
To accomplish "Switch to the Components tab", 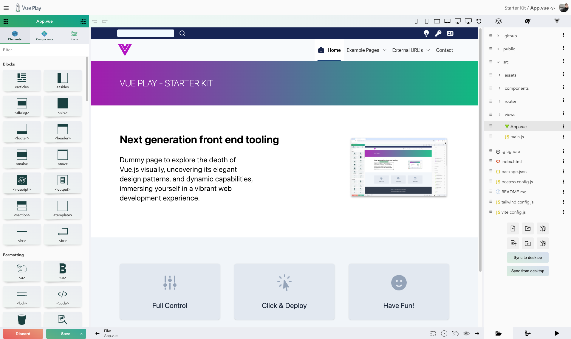I will [x=44, y=35].
